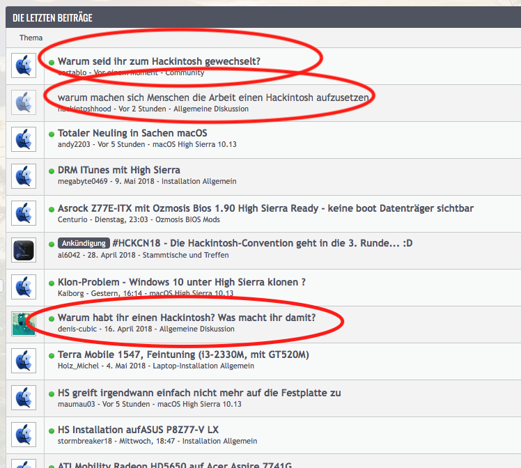This screenshot has height=468, width=521.
Task: Click avatar icon beside Asrock Z77E-ITX thread
Action: [x=24, y=213]
